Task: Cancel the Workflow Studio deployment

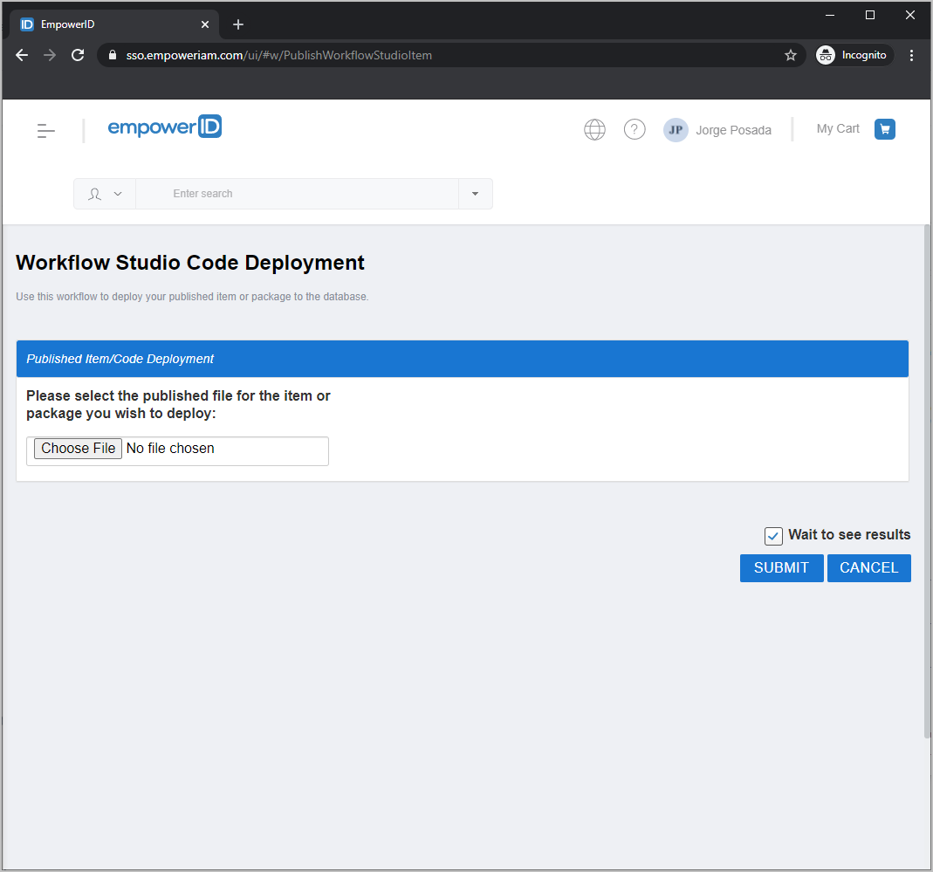Action: (x=868, y=567)
